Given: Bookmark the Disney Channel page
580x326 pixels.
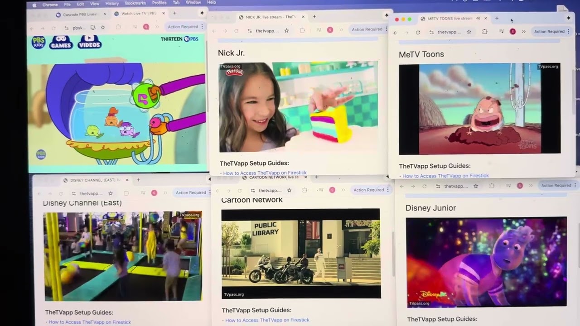Looking at the screenshot, I should click(x=110, y=193).
